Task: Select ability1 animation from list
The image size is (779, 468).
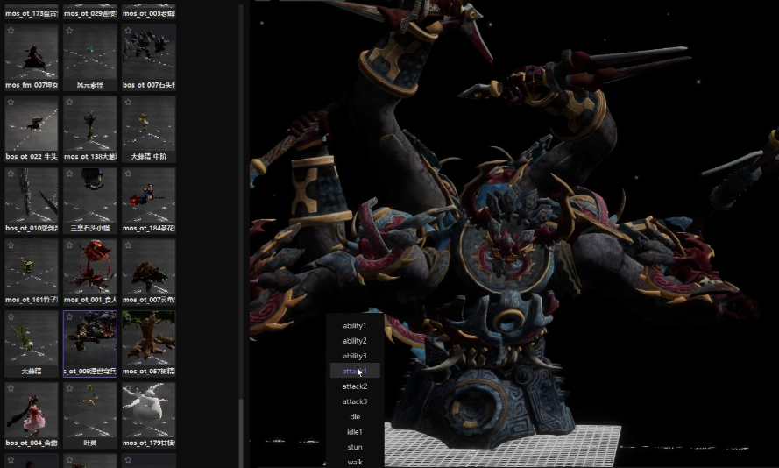Action: point(355,325)
